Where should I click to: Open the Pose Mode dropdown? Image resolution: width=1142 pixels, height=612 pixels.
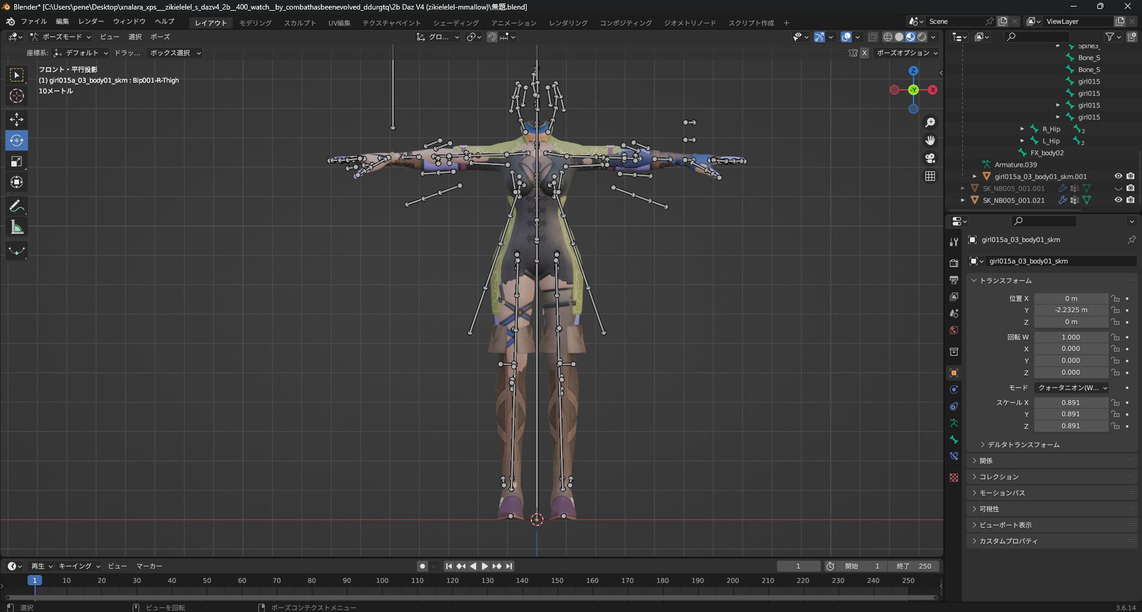click(x=61, y=37)
